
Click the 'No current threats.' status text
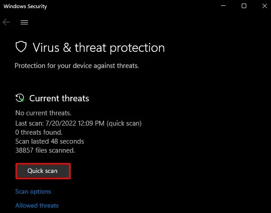point(43,113)
